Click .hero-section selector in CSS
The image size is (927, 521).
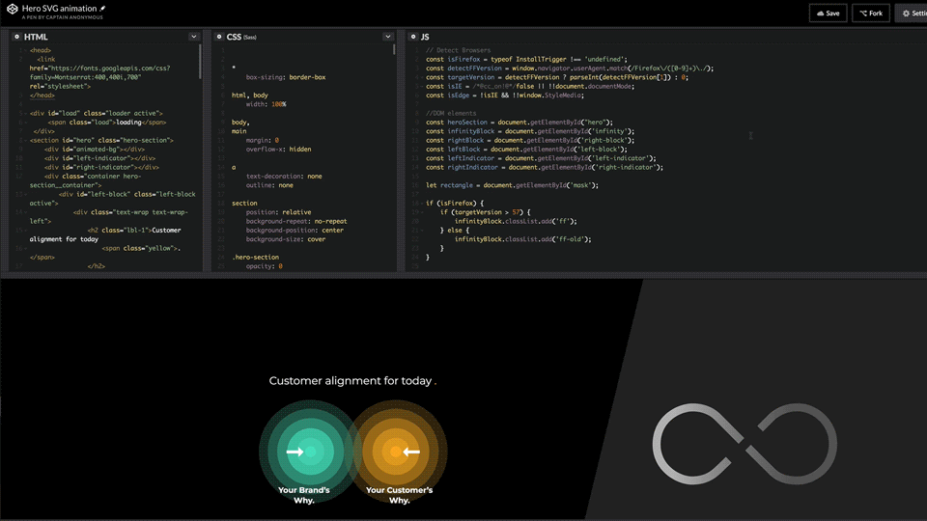pos(255,258)
